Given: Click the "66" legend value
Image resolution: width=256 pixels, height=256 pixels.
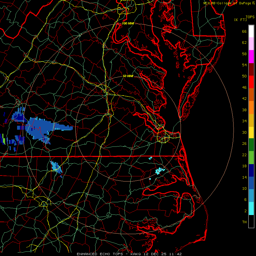Looking at the screenshot, I should tap(244, 32).
